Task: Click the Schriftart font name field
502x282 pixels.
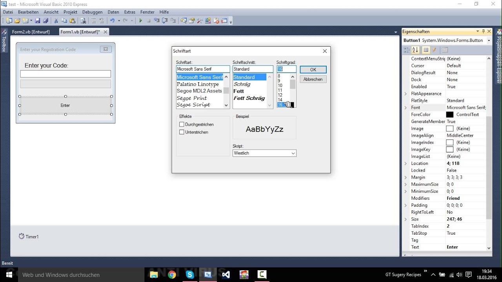Action: pyautogui.click(x=203, y=69)
